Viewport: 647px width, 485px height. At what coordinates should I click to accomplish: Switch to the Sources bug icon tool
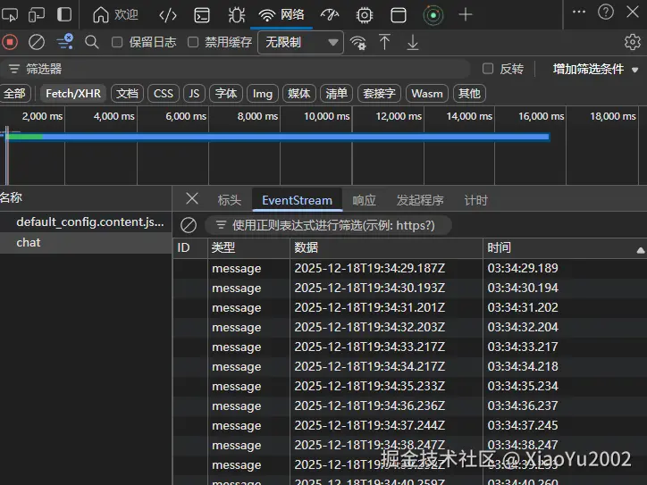coord(236,14)
